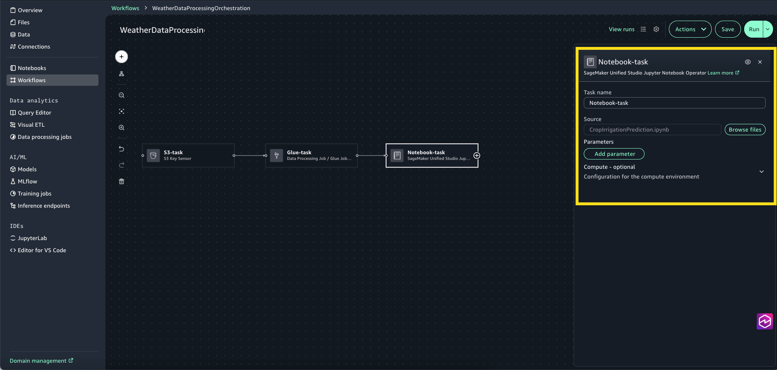777x370 pixels.
Task: Open Notebooks in the sidebar
Action: click(x=32, y=68)
